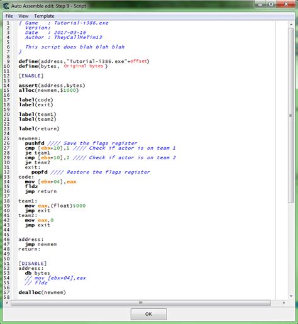The width and height of the screenshot is (298, 324).
Task: Click the 'mov eax,0' line
Action: pos(39,220)
